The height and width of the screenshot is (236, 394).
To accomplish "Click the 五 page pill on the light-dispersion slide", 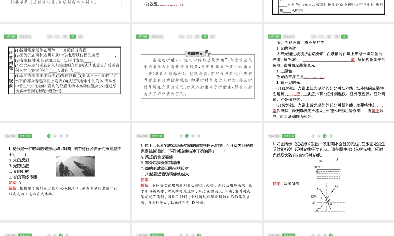I will 344,36.
